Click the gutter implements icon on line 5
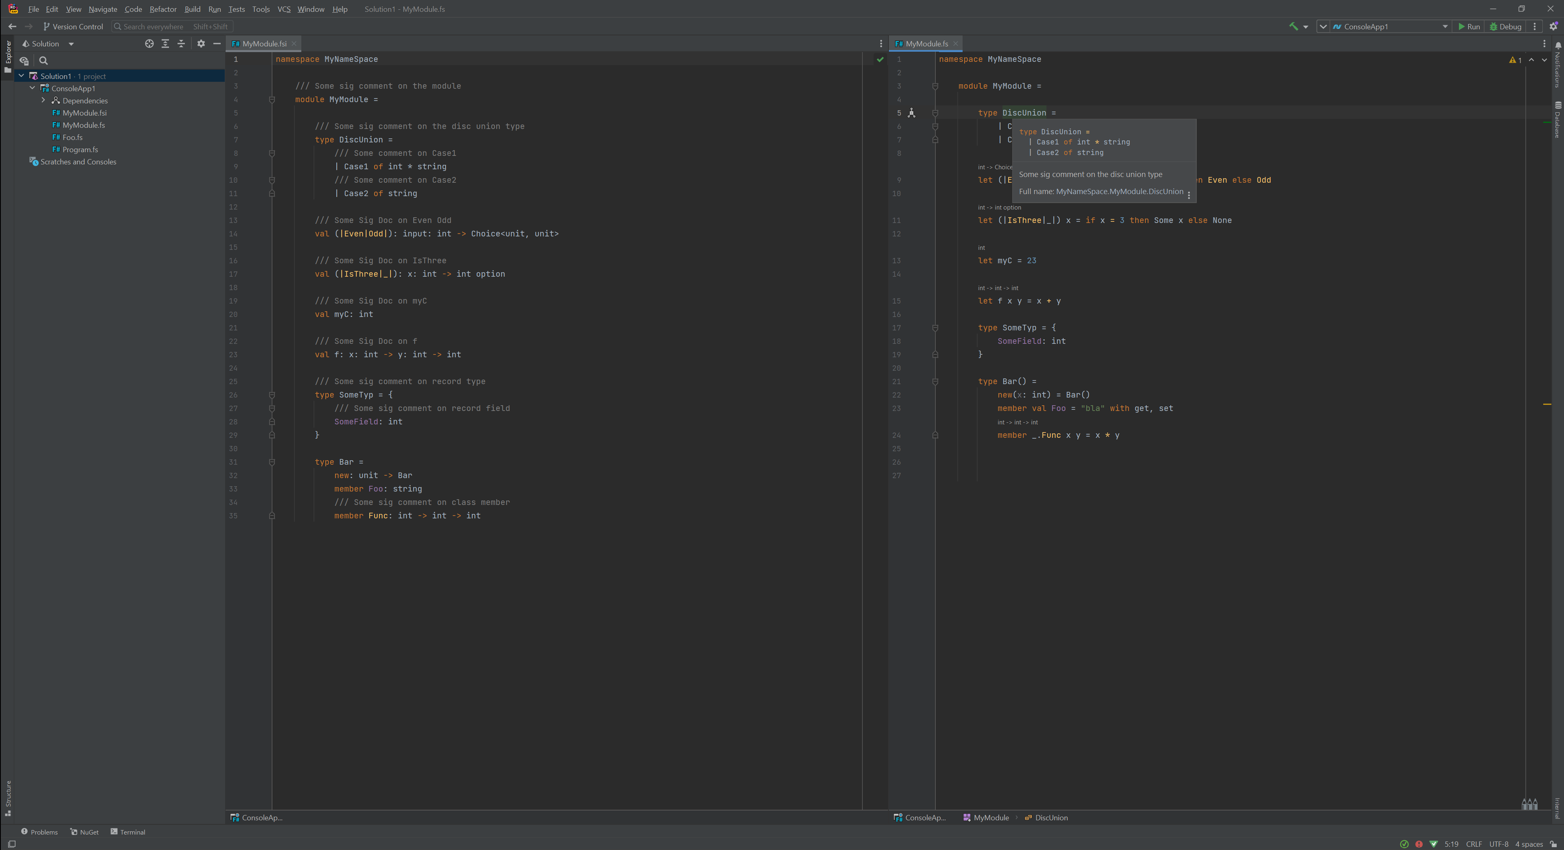 pos(911,113)
